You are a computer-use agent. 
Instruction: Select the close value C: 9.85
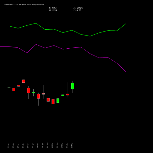53,8
